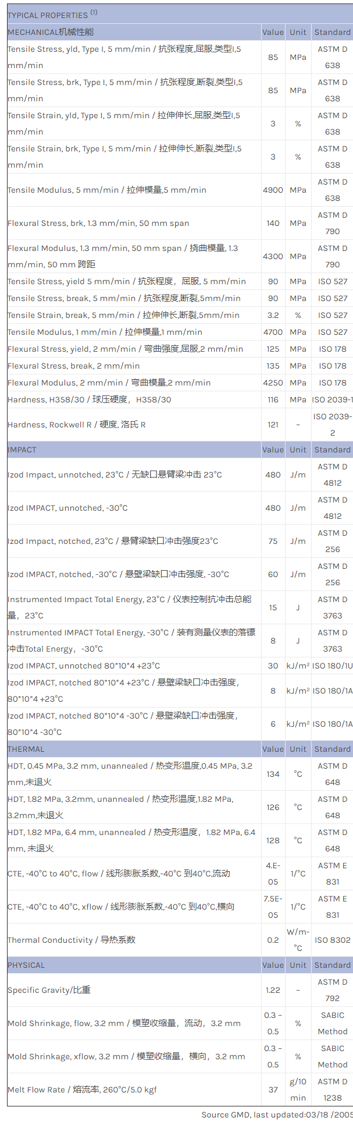353x1121 pixels.
Task: Click the Hardness, Rockwell R row label
Action: 77,425
